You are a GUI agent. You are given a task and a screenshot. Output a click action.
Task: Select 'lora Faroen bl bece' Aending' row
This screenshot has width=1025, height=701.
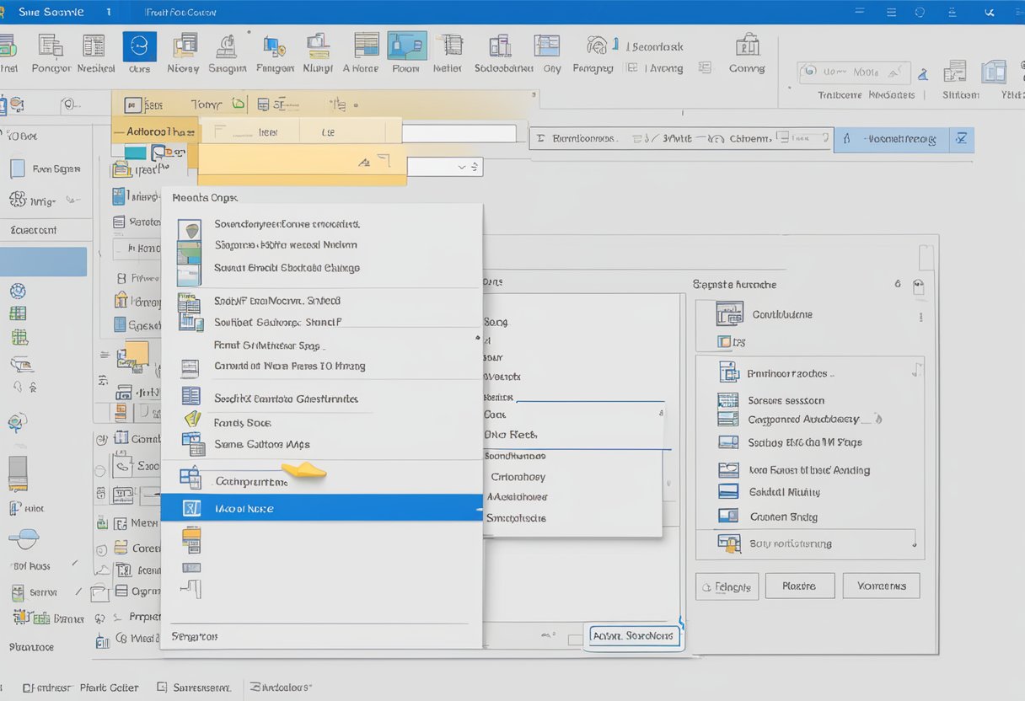(809, 470)
